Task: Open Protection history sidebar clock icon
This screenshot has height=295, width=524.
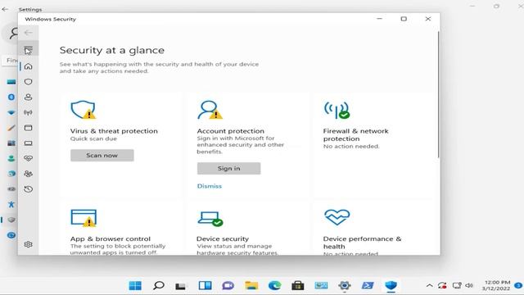Action: click(x=29, y=189)
